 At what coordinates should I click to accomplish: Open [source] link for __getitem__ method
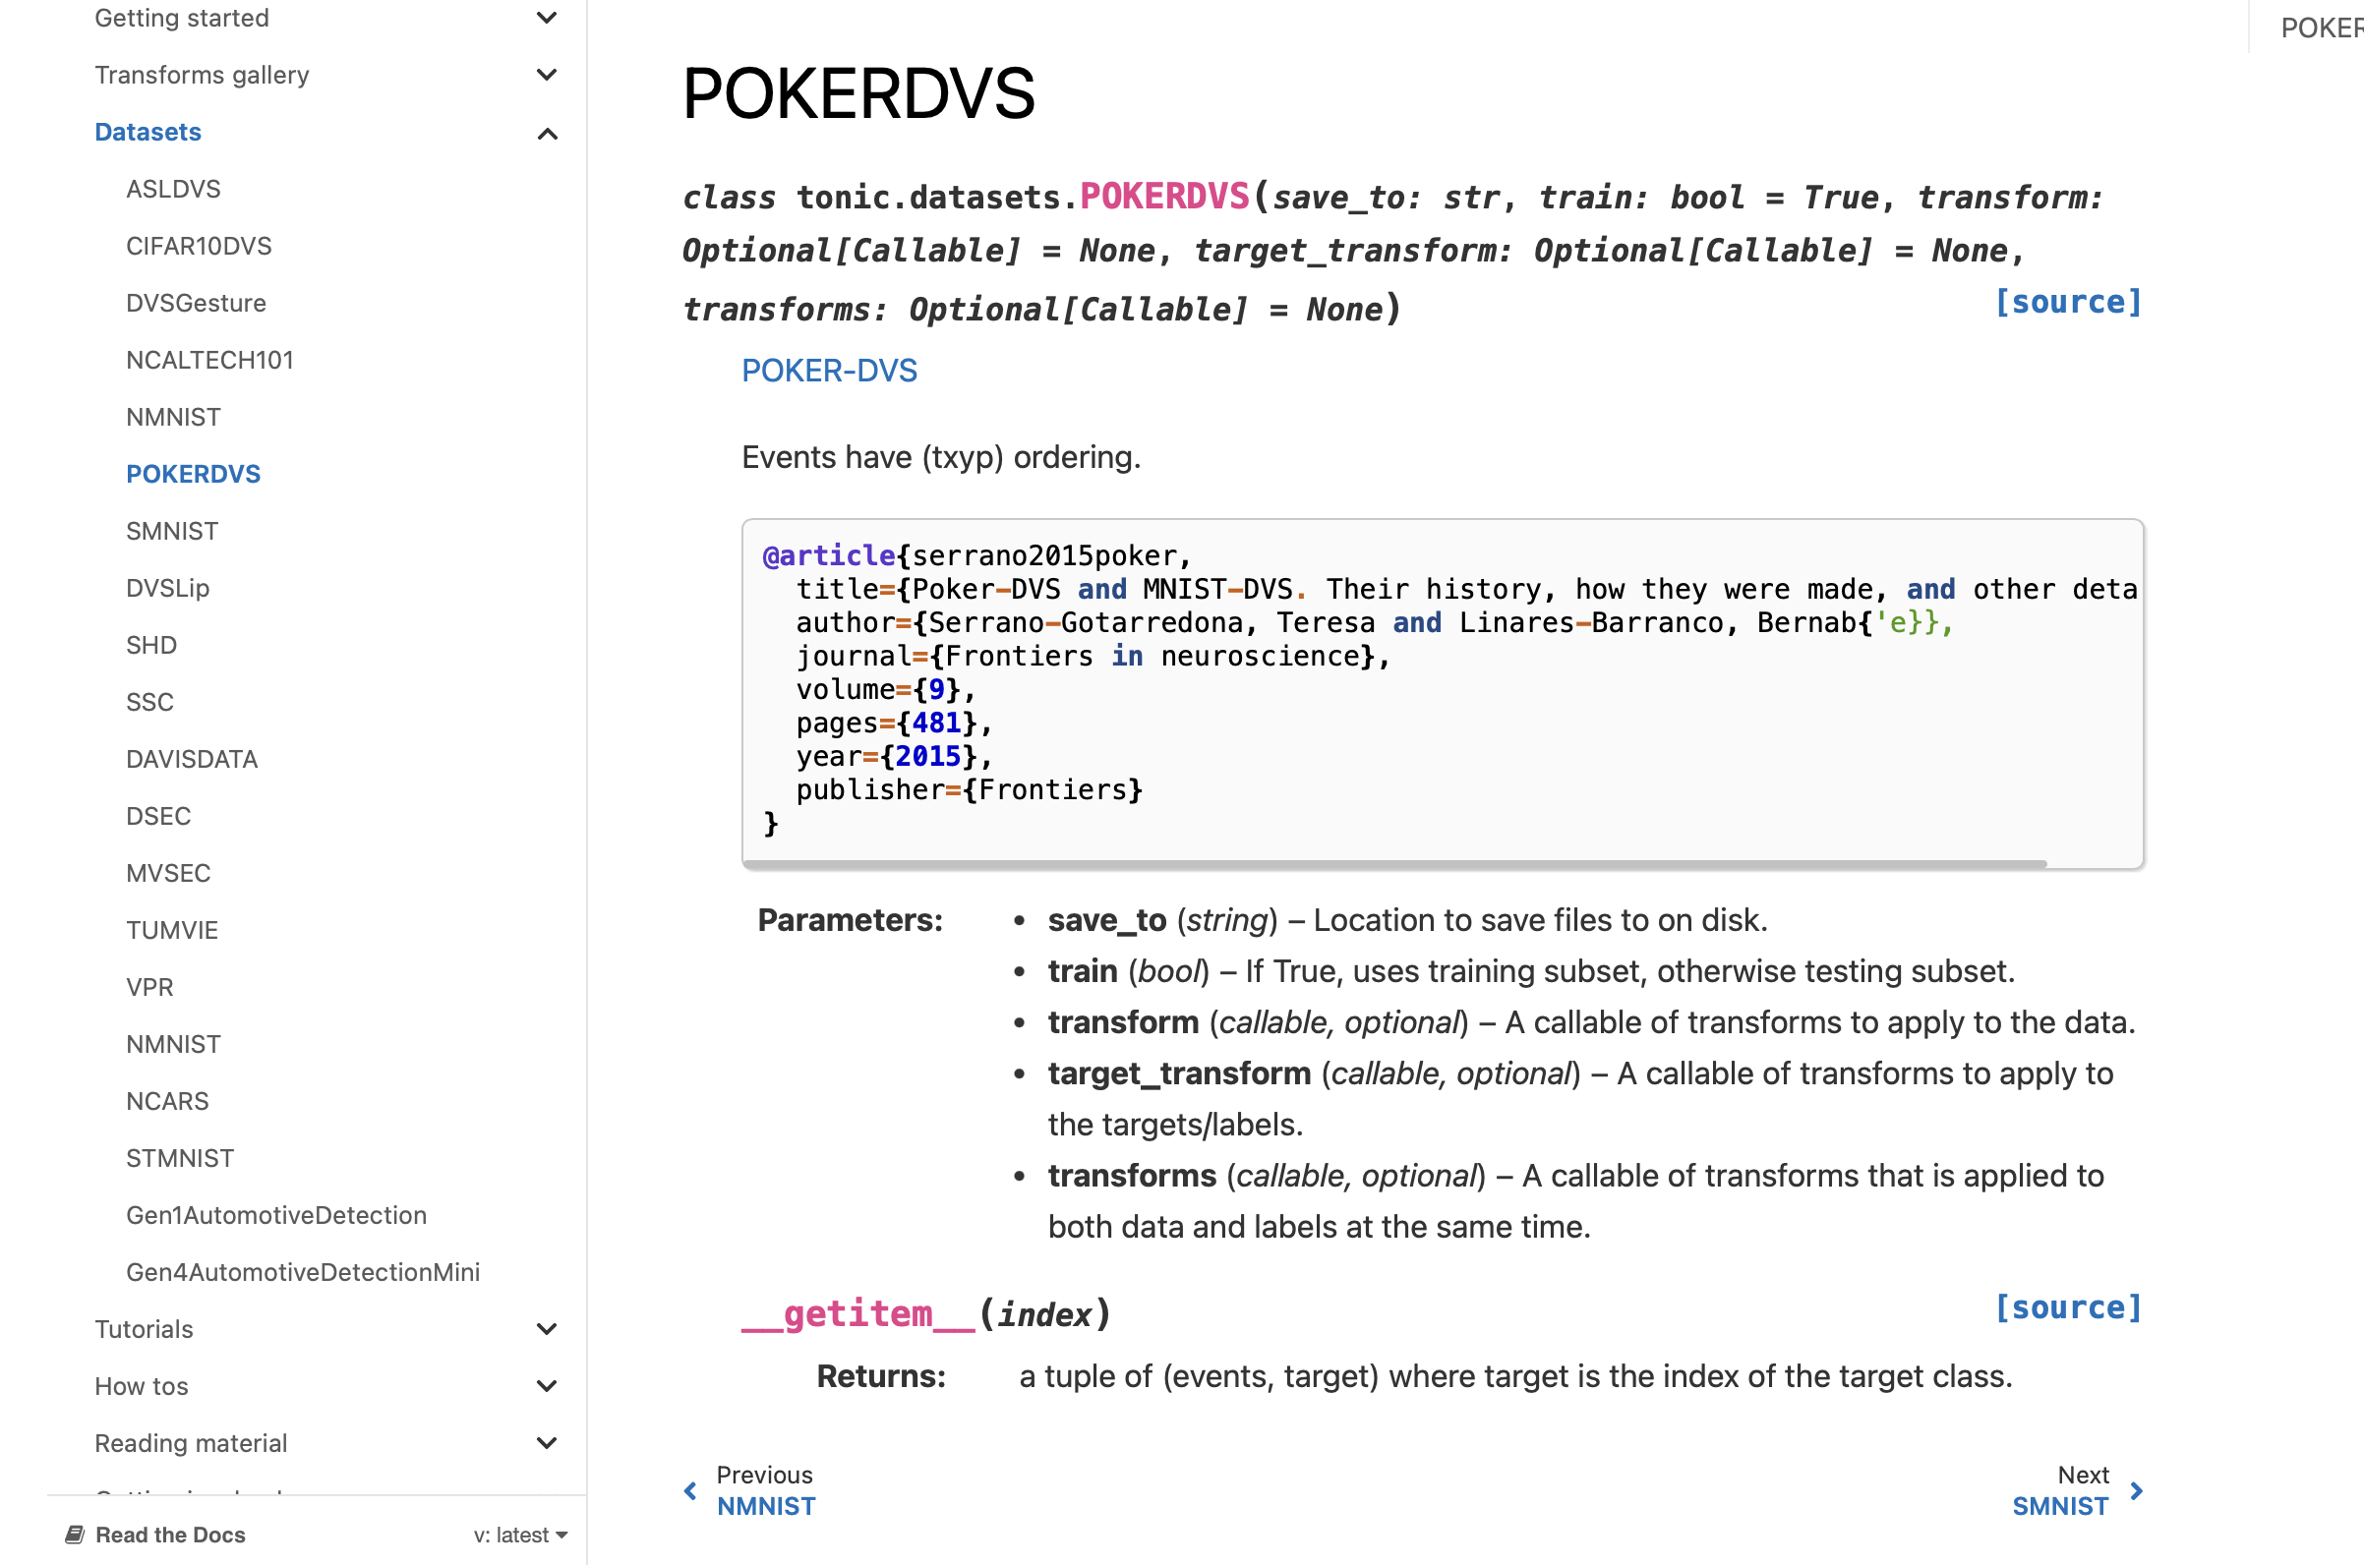[2067, 1308]
